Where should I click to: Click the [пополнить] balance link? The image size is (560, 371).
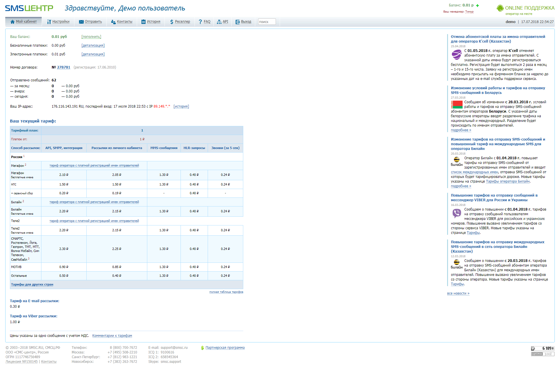point(91,37)
